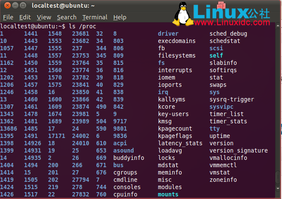This screenshot has width=282, height=199.
Task: Click the 'execdomains' entry
Action: [x=176, y=41]
